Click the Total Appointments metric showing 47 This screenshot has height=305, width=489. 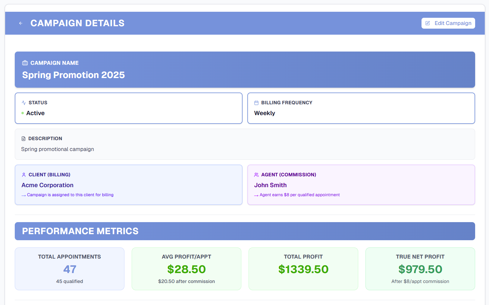pos(69,269)
